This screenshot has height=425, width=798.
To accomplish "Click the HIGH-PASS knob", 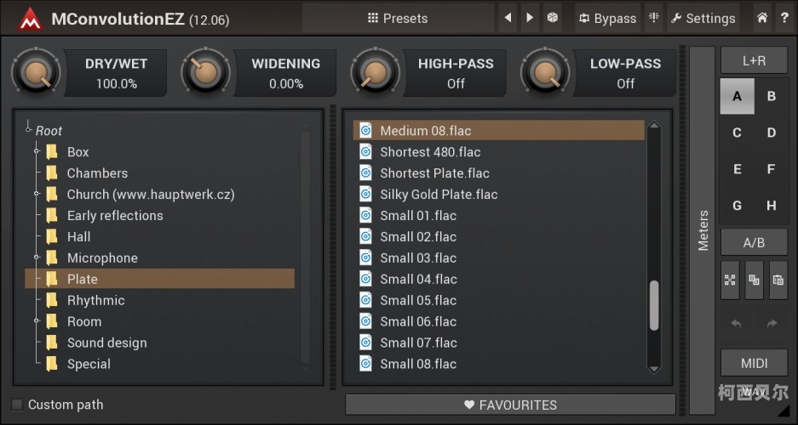I will point(376,72).
